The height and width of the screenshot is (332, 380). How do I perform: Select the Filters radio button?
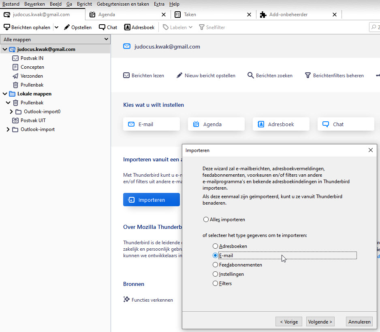coord(215,283)
